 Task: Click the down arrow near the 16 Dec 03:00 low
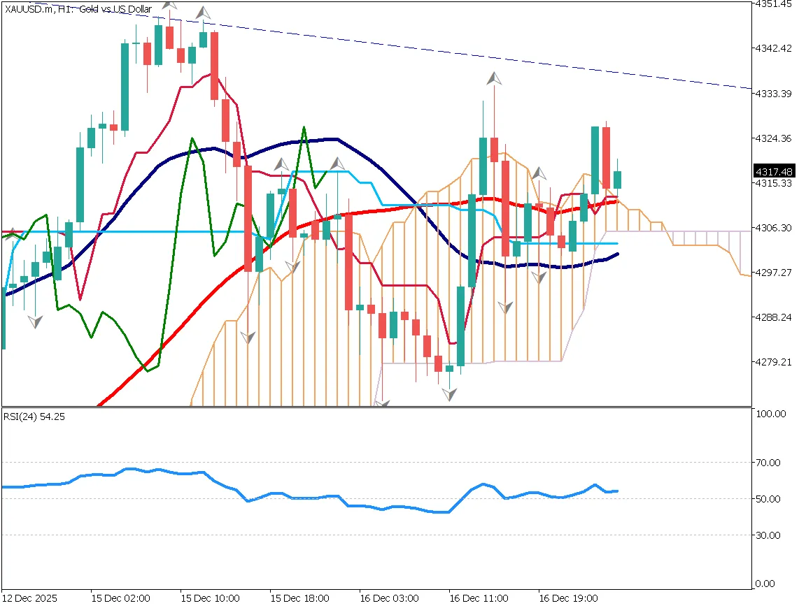click(x=448, y=393)
